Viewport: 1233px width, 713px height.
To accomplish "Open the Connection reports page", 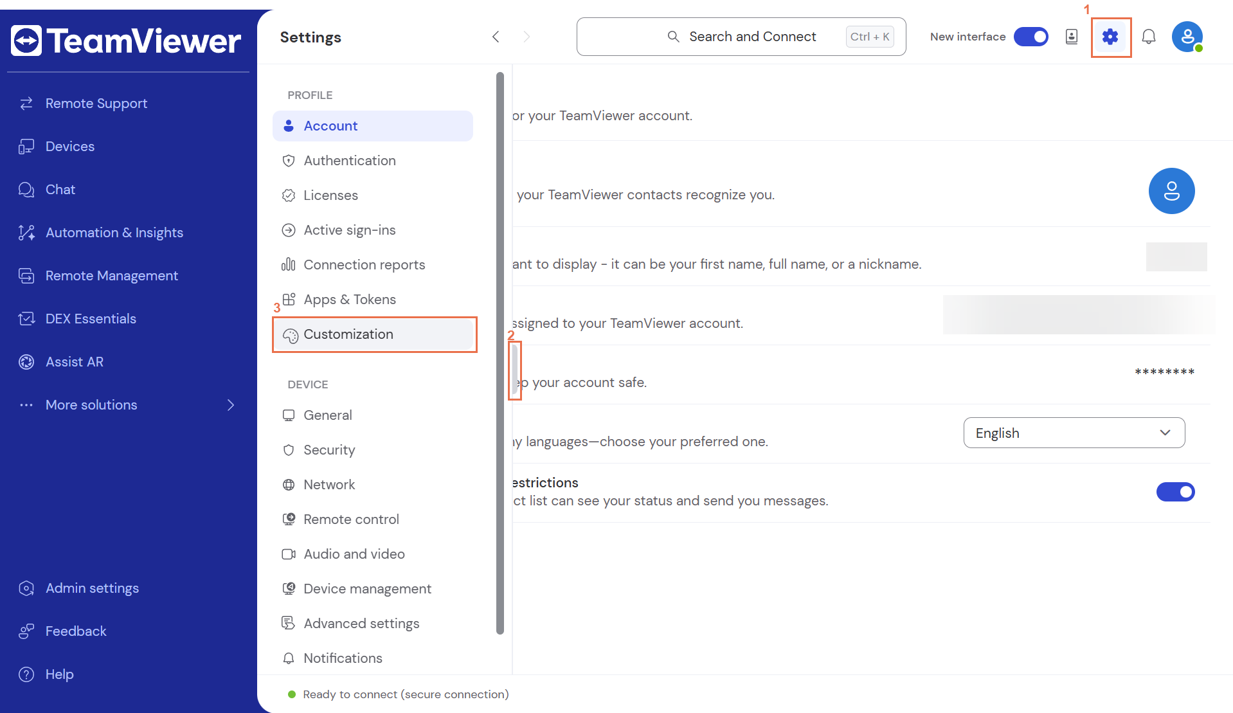I will 373,265.
